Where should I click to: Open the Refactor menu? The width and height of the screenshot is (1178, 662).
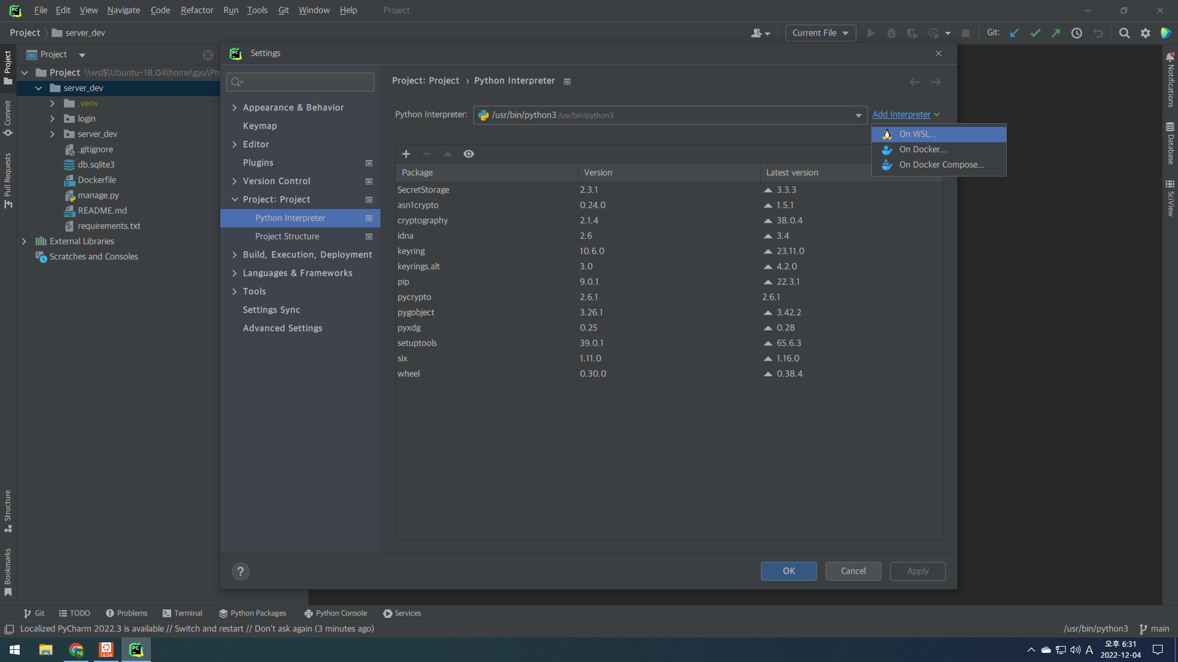[197, 10]
